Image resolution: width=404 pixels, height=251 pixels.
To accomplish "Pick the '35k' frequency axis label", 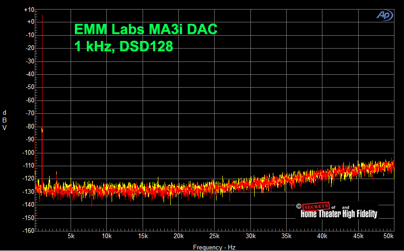I will pyautogui.click(x=286, y=236).
